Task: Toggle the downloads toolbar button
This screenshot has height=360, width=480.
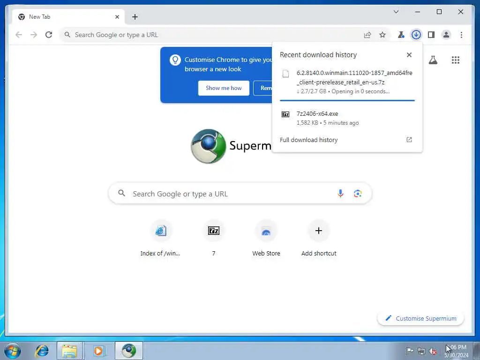Action: (416, 35)
